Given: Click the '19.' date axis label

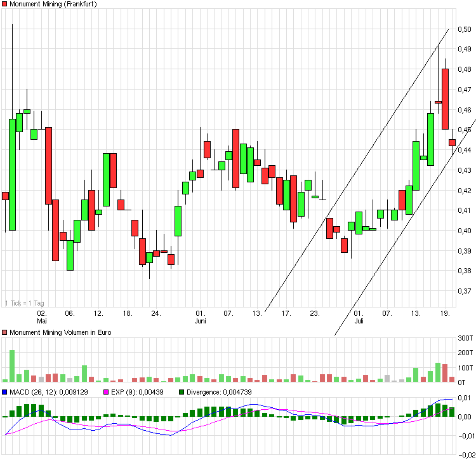Looking at the screenshot, I should coord(445,313).
